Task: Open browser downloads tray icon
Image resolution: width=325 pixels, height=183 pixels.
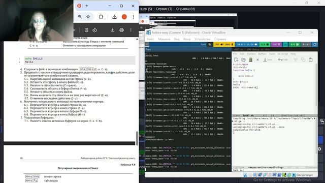Action: [x=114, y=17]
